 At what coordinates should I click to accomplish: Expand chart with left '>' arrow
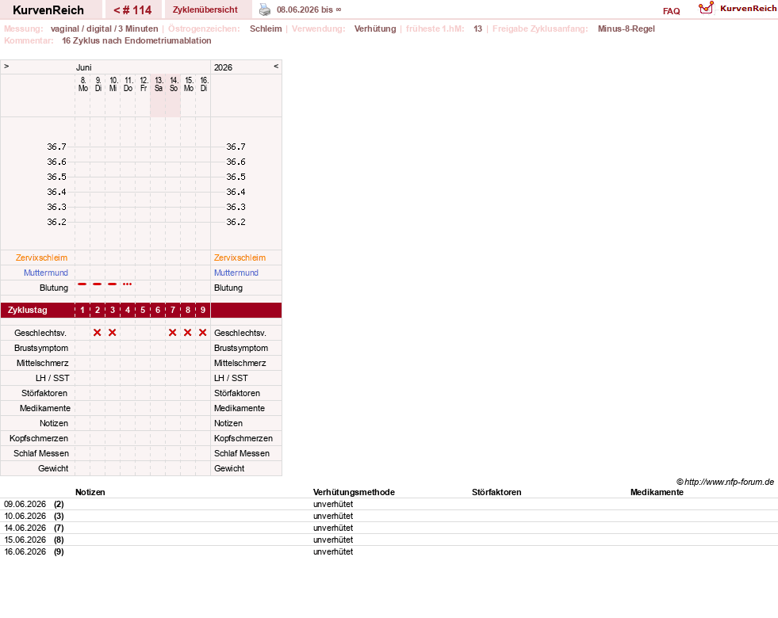point(6,66)
